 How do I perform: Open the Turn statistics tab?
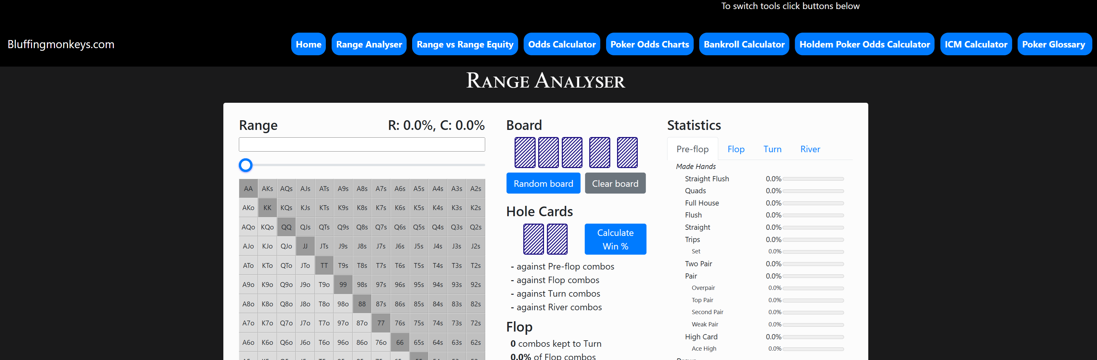(772, 149)
